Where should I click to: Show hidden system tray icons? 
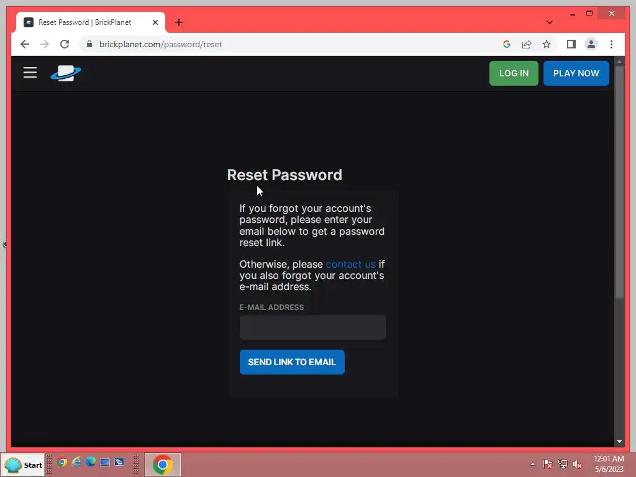click(x=532, y=465)
